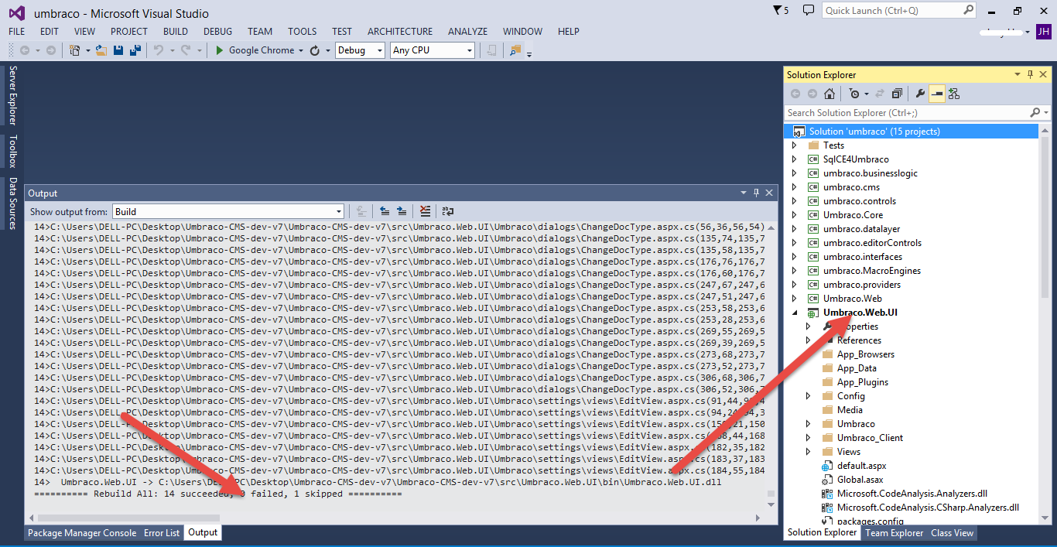
Task: Go to previous message in Output toolbar
Action: pyautogui.click(x=385, y=211)
